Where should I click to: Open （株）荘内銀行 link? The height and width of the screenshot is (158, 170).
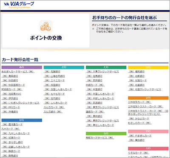coord(52,98)
